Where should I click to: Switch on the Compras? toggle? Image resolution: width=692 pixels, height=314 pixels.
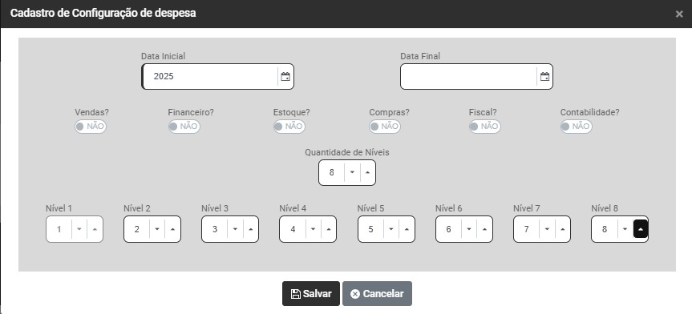tap(385, 127)
